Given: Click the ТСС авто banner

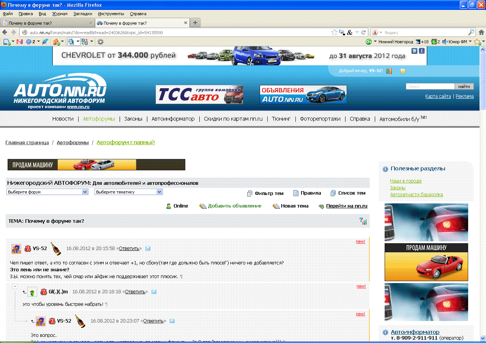Looking at the screenshot, I should click(x=199, y=94).
